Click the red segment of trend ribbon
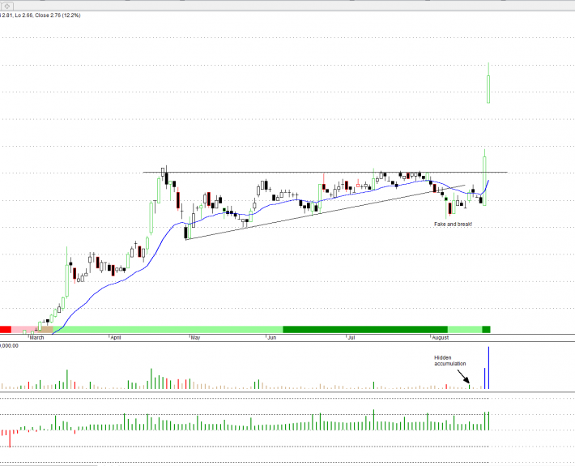 point(5,329)
